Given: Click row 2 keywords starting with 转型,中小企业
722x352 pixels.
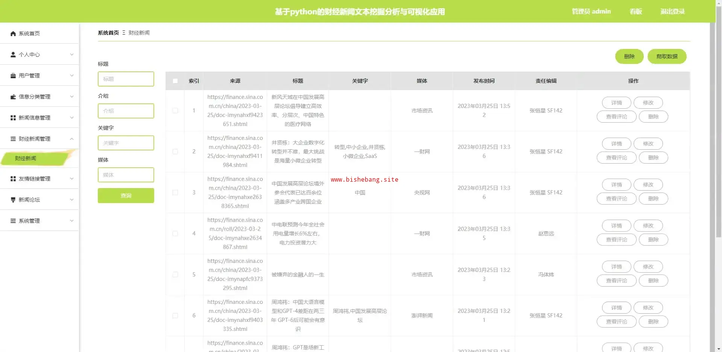Looking at the screenshot, I should click(x=360, y=152).
